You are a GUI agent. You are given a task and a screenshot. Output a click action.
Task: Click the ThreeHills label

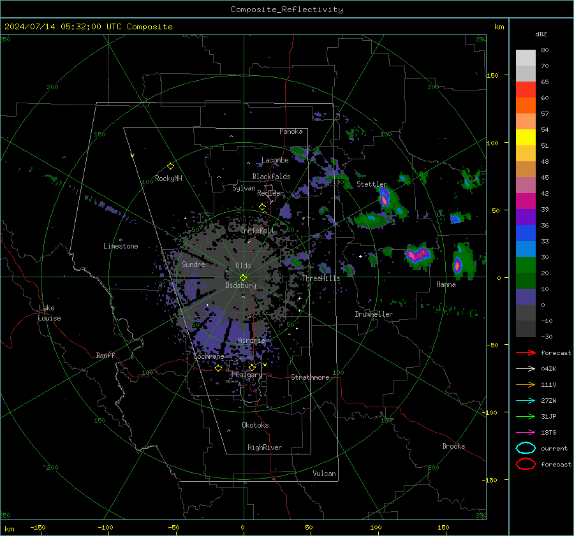pos(321,279)
